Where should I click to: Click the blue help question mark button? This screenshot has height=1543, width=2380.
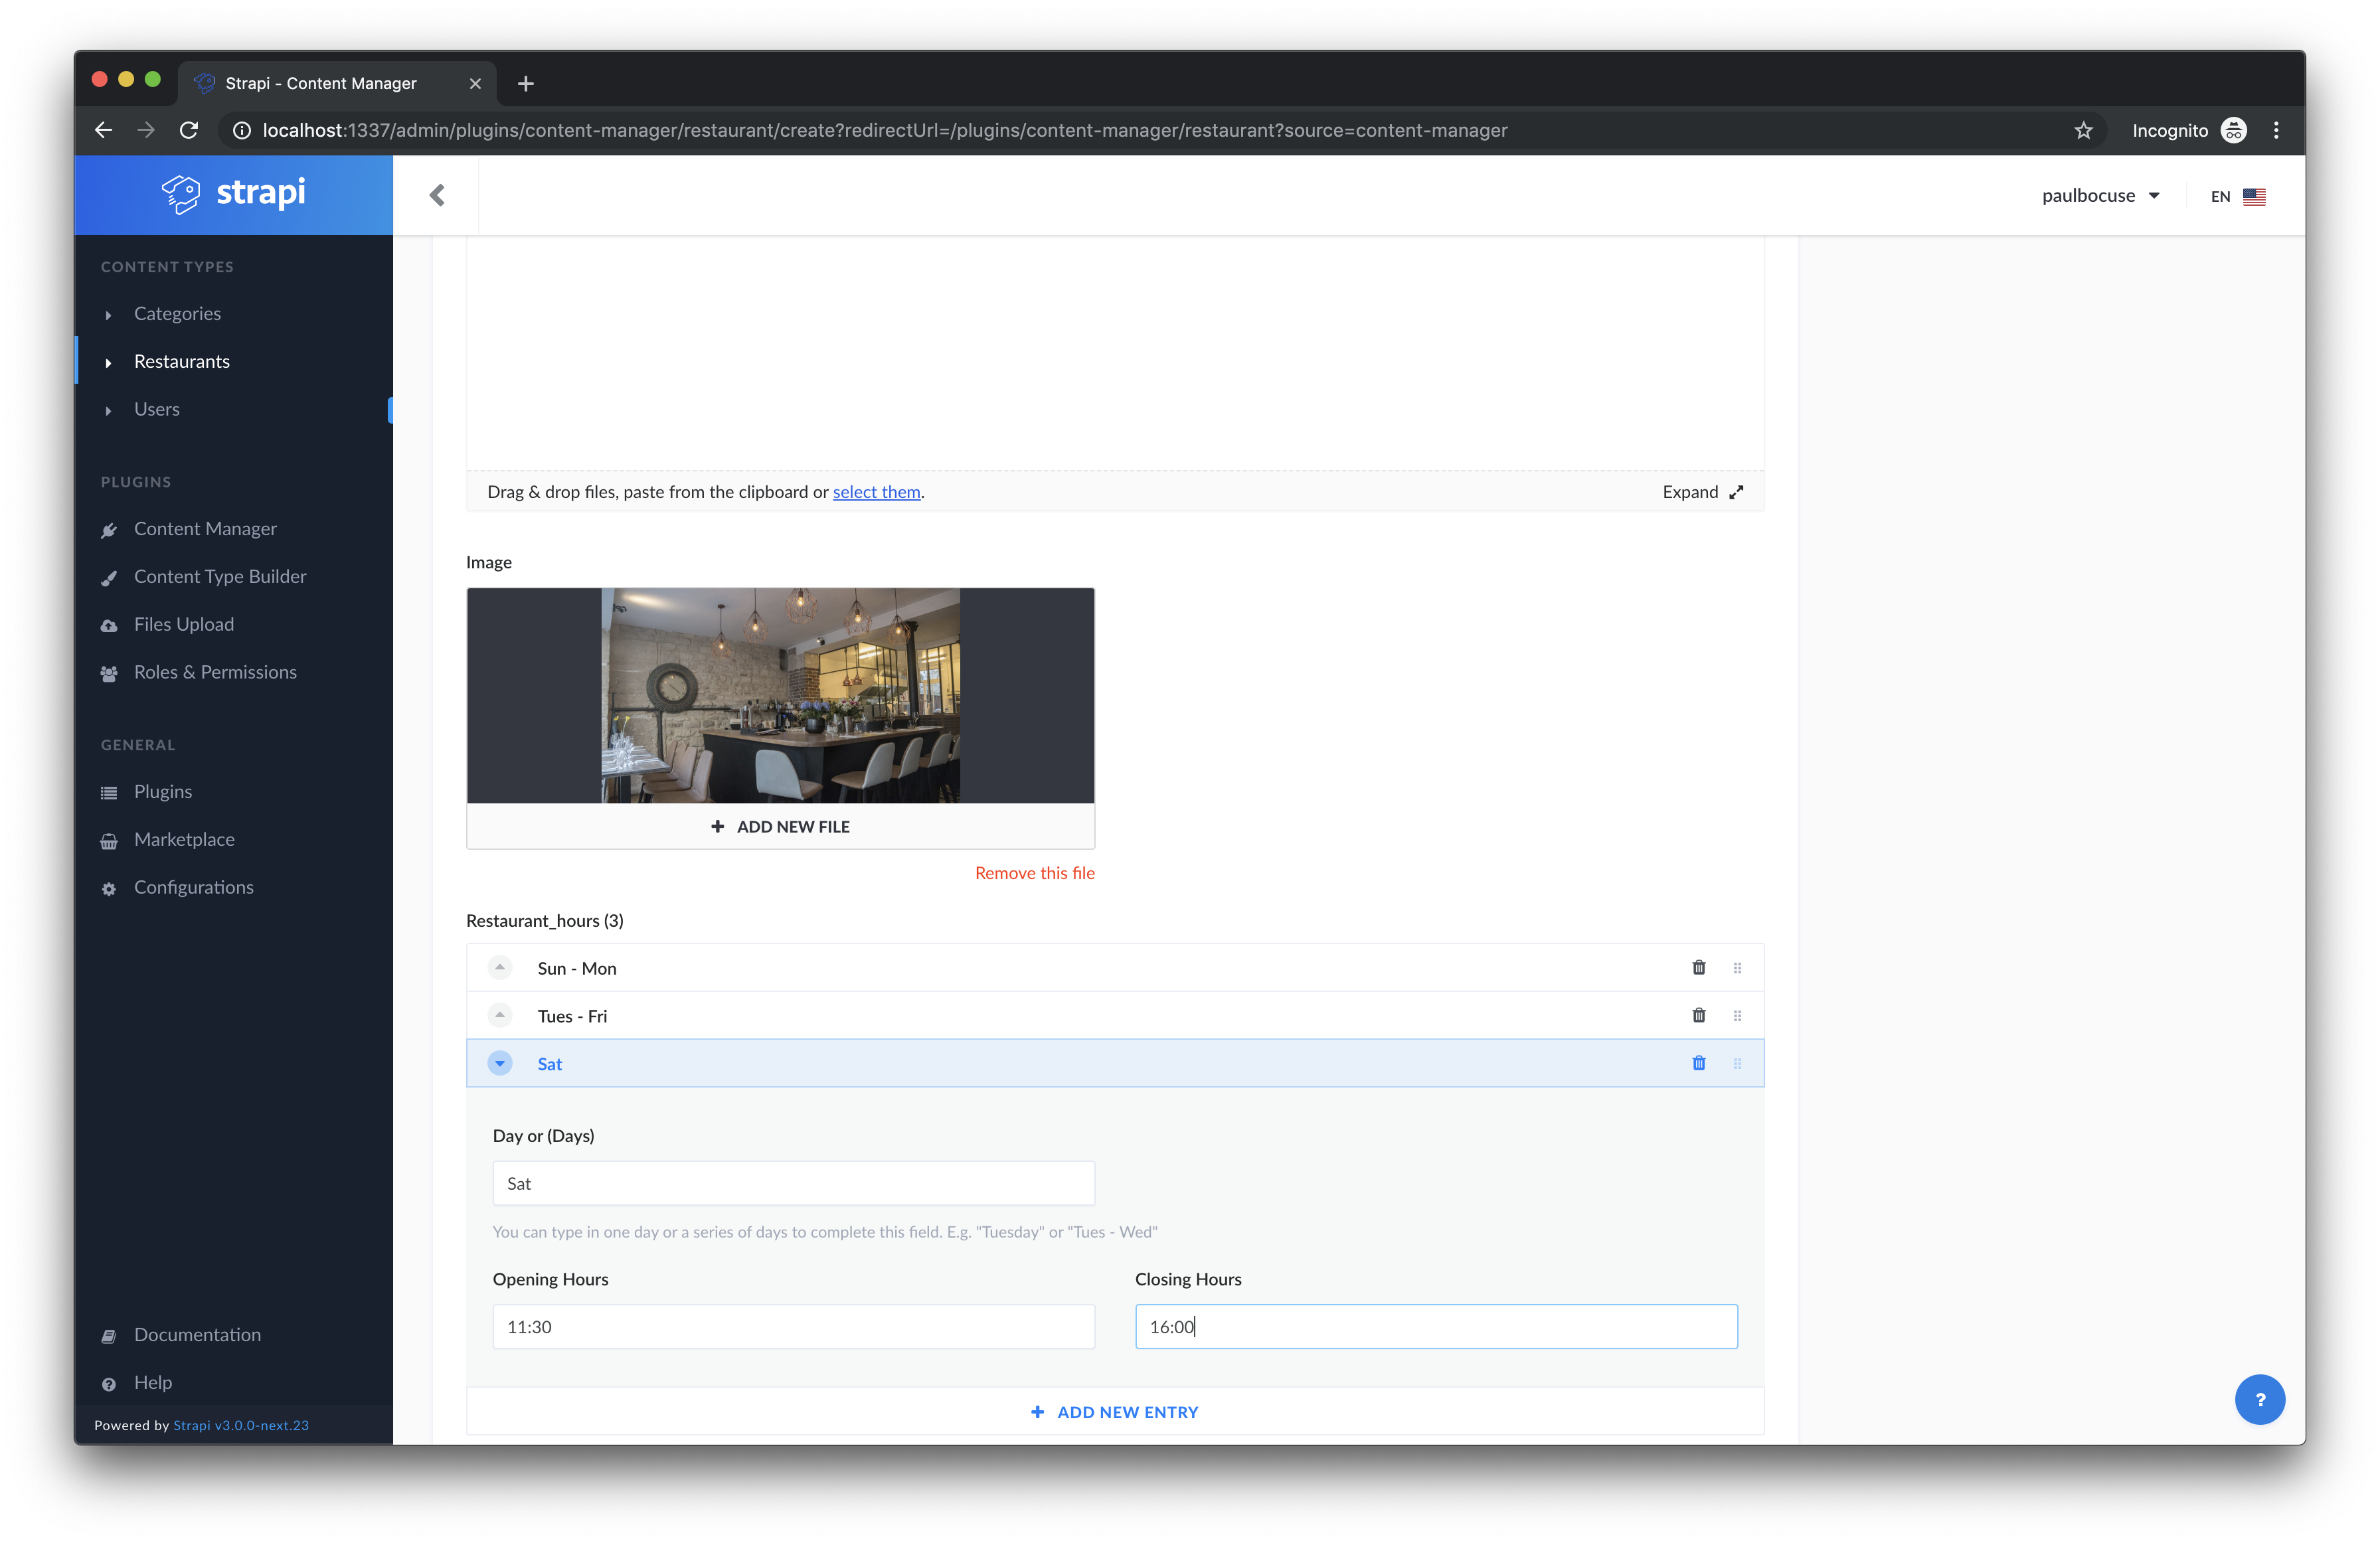click(2259, 1399)
